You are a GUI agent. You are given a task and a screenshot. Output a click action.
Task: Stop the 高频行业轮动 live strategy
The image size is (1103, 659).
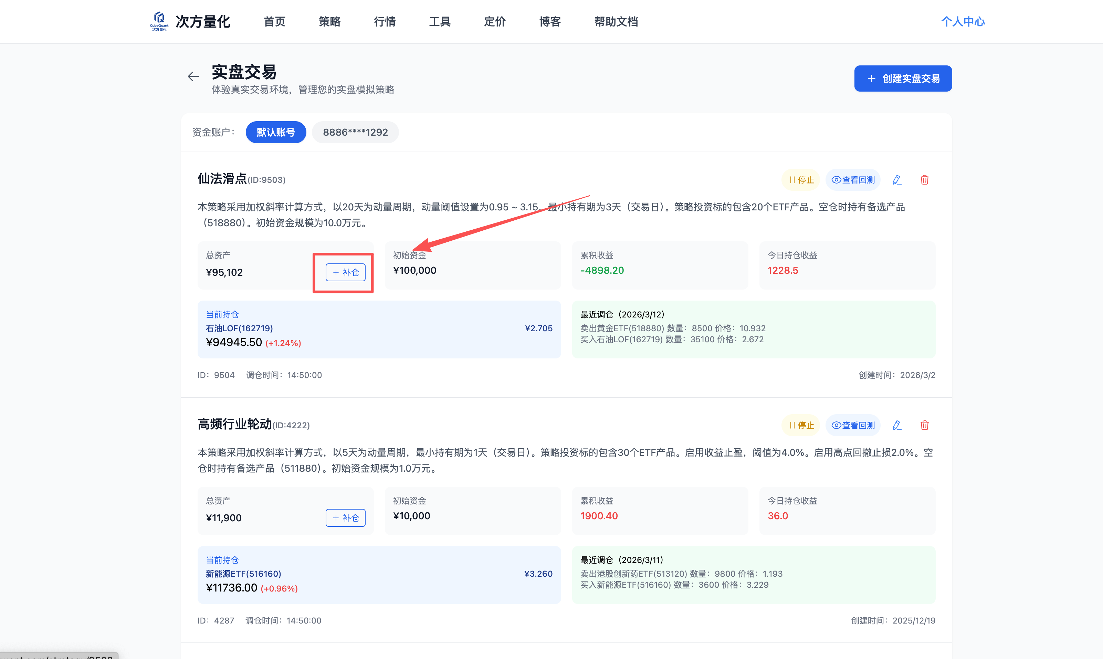click(x=801, y=426)
